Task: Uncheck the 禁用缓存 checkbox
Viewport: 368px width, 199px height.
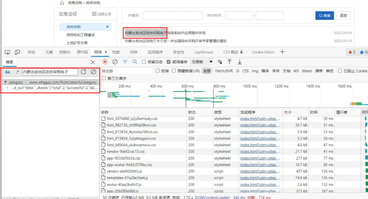Action: (168, 62)
